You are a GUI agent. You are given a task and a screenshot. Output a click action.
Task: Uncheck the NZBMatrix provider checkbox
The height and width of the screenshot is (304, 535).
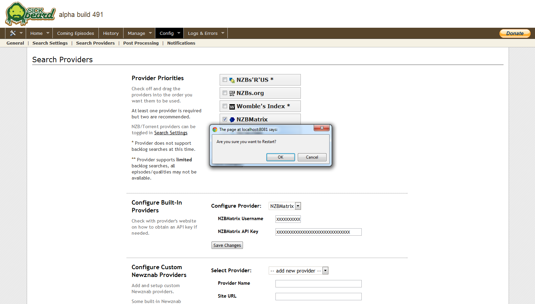(x=225, y=119)
